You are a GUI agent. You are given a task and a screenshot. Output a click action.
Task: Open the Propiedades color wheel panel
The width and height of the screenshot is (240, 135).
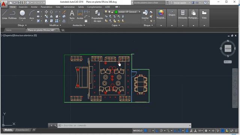click(x=161, y=15)
